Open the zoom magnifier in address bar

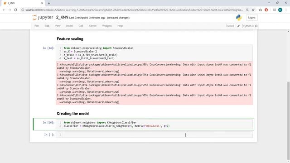click(247, 10)
